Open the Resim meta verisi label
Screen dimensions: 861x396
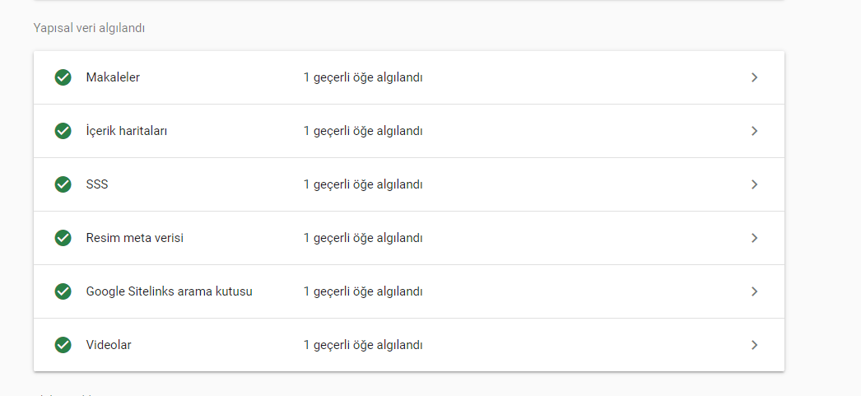tap(134, 238)
